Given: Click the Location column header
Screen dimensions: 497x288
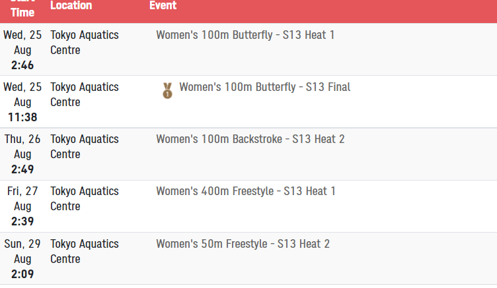Looking at the screenshot, I should [71, 6].
